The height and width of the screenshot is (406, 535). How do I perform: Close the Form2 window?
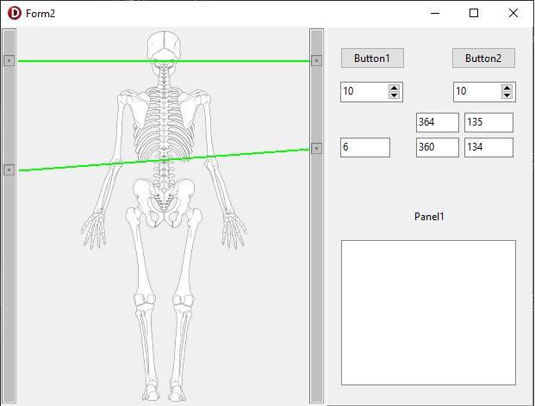pyautogui.click(x=513, y=13)
